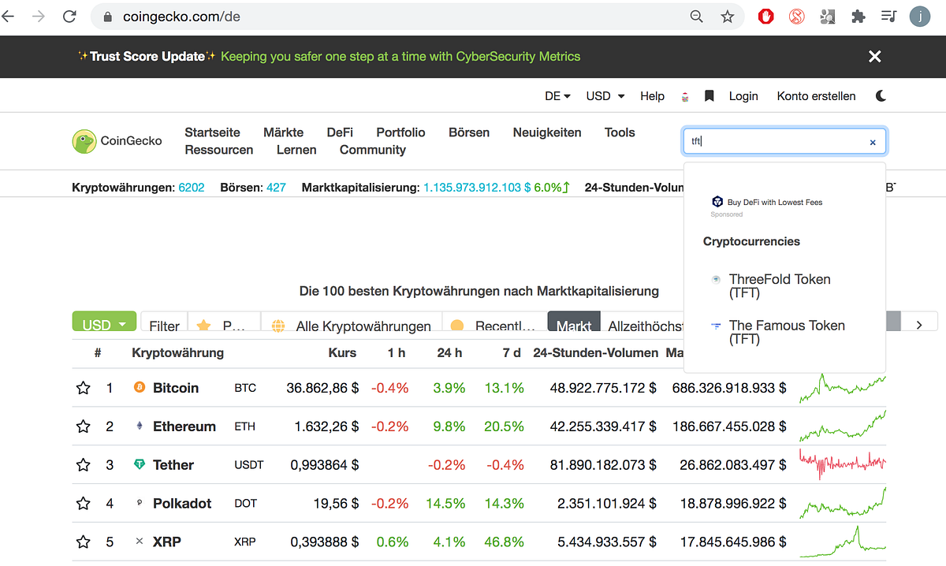The image size is (946, 566).
Task: Bookmark this page using the star in address bar
Action: click(x=727, y=16)
